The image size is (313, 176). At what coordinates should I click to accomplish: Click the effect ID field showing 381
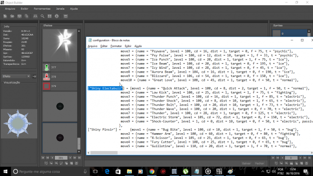(61, 158)
